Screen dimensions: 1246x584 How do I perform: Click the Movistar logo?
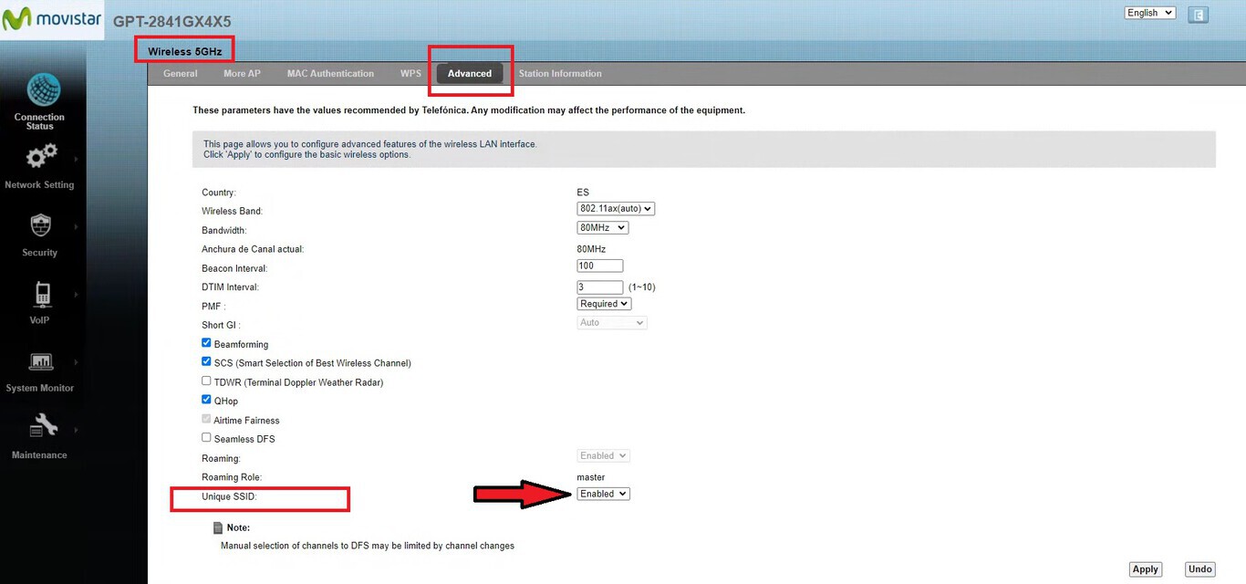coord(52,19)
